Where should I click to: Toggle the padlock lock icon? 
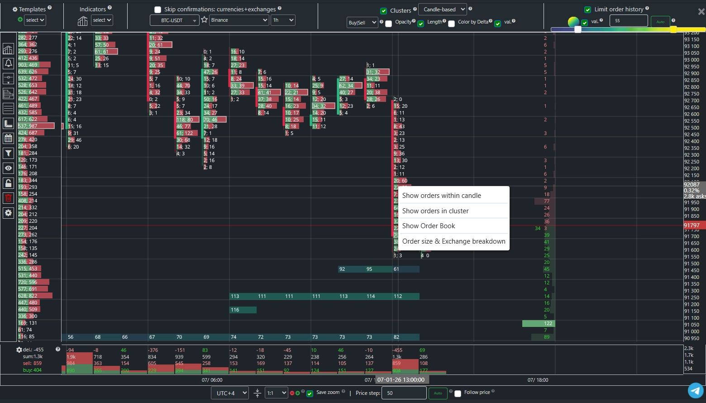click(8, 183)
